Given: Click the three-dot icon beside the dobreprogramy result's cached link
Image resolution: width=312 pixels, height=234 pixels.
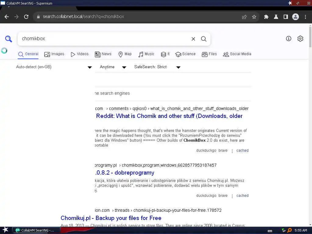Looking at the screenshot, I should tap(232, 196).
